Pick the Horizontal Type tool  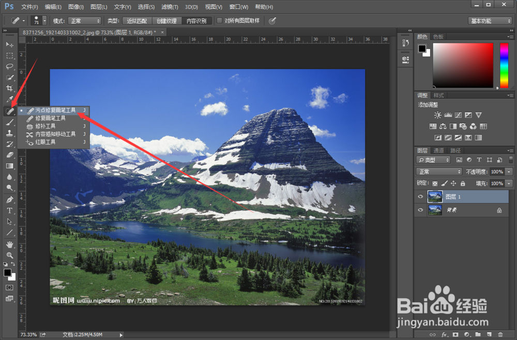[x=9, y=211]
